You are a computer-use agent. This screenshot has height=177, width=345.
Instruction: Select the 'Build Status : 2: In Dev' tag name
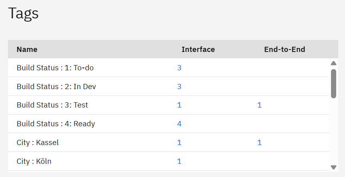56,87
